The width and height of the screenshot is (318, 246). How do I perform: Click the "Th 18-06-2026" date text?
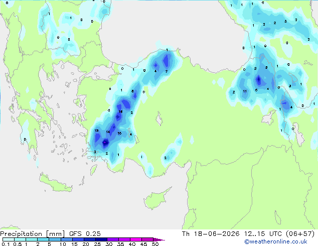pos(211,234)
